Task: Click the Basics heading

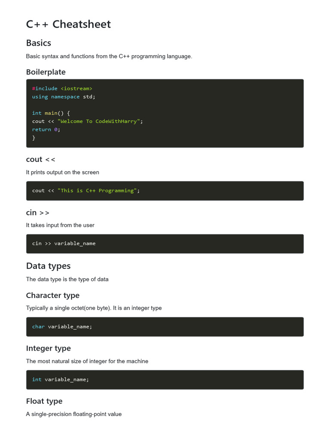Action: coord(39,43)
